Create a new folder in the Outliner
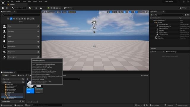190x107 pixels. click(185, 15)
